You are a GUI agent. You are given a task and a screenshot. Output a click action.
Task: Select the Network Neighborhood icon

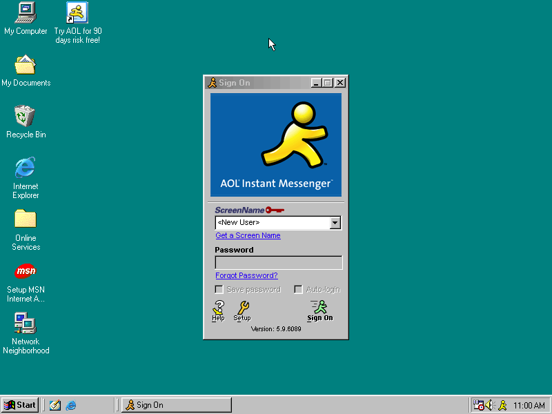click(x=26, y=333)
